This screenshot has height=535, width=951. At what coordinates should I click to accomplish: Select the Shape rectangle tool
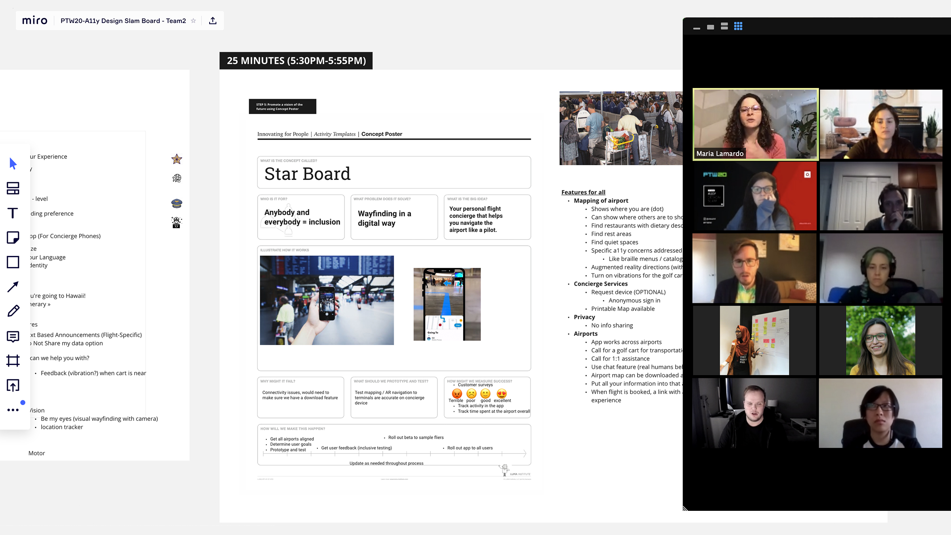pyautogui.click(x=13, y=262)
